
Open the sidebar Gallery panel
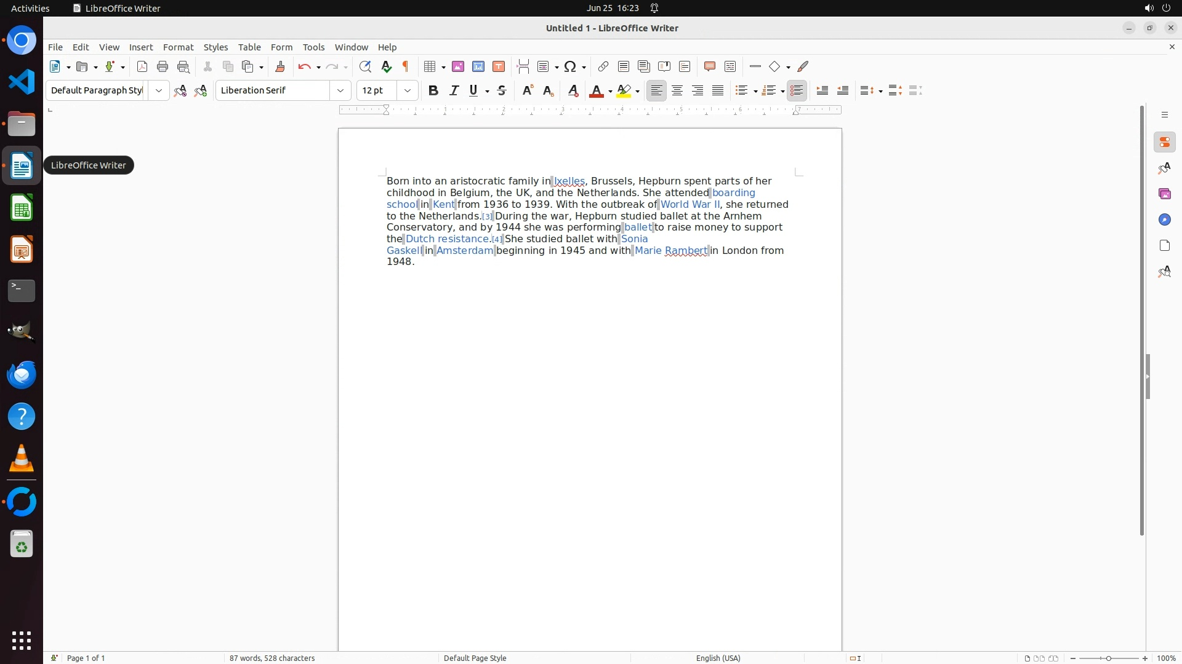tap(1164, 194)
